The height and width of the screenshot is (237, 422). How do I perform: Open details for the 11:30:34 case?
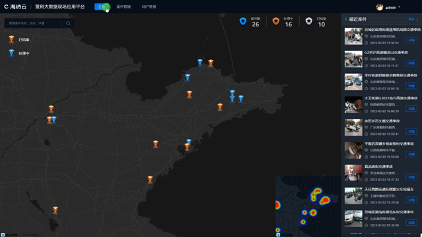[411, 40]
